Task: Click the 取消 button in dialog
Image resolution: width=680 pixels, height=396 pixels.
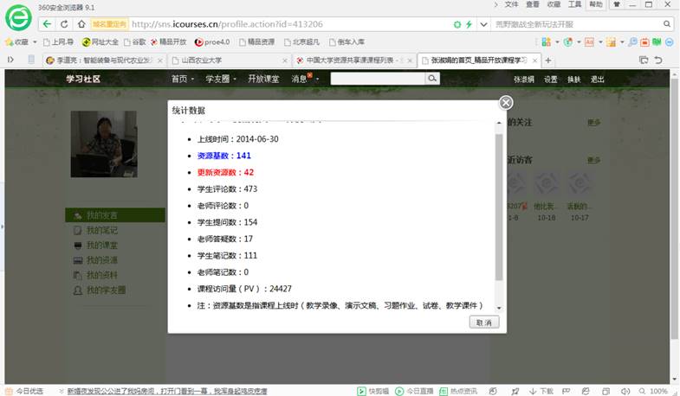Action: 484,322
